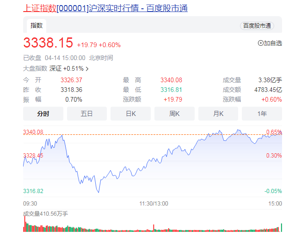
Task: Switch to the 月K monthly chart
Action: pyautogui.click(x=218, y=114)
